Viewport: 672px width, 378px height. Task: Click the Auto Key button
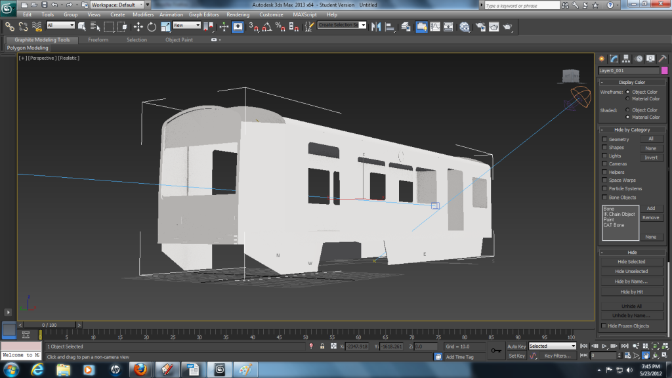[516, 346]
